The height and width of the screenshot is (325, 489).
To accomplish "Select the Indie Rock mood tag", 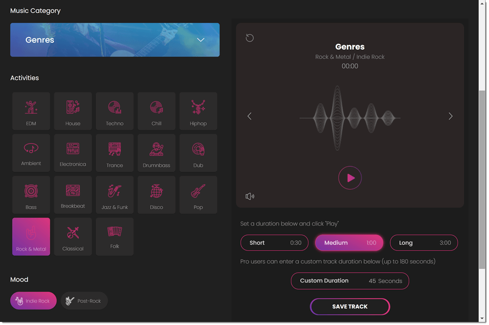I will coord(33,301).
